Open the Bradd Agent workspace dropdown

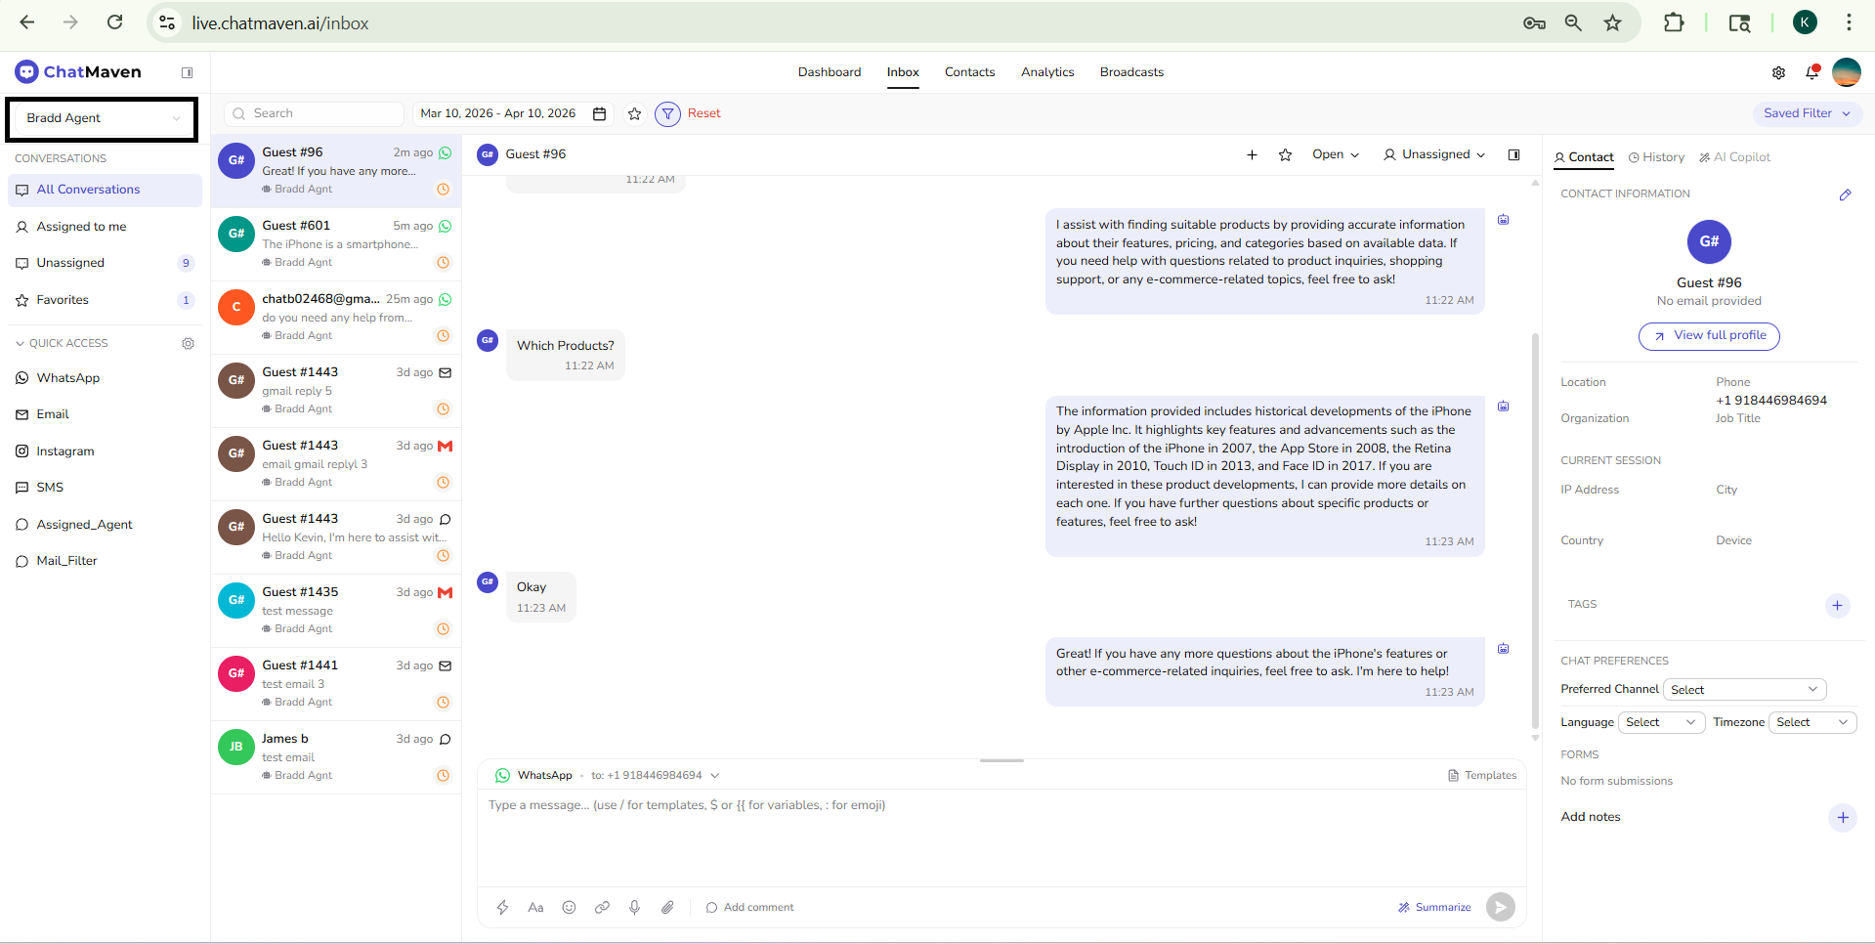(x=102, y=118)
